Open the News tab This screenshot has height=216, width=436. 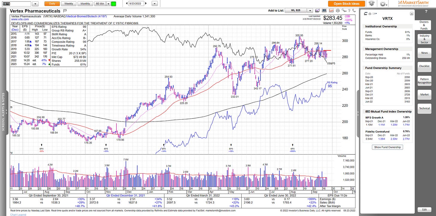pyautogui.click(x=424, y=53)
